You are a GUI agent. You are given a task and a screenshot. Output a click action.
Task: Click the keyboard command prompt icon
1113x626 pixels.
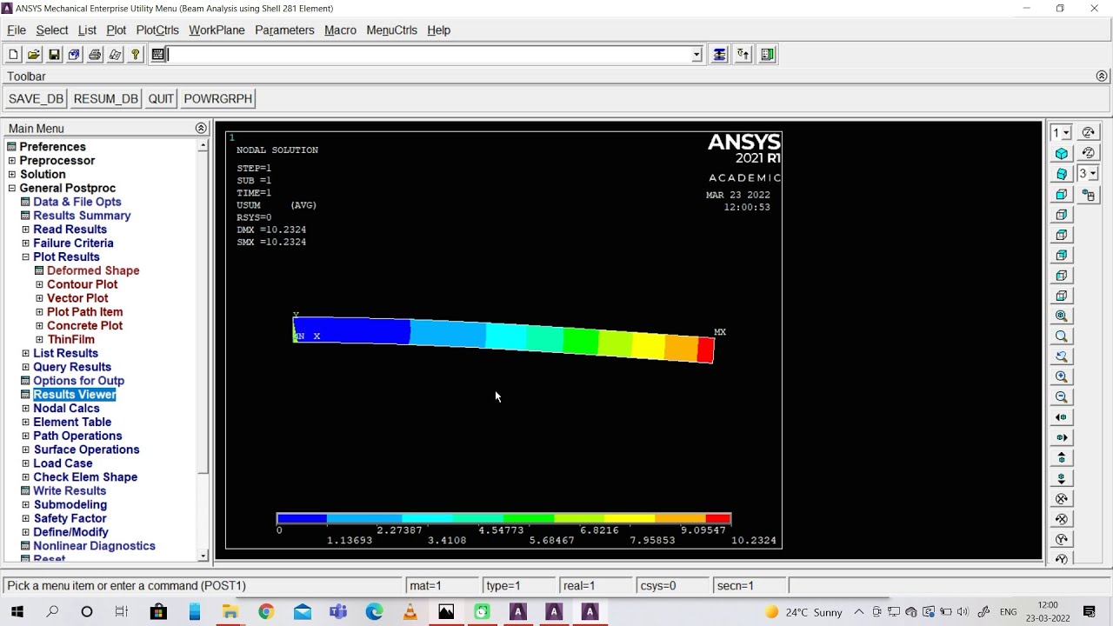[157, 55]
